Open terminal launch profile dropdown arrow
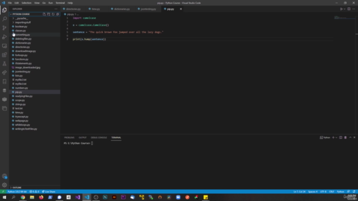 tap(336, 137)
